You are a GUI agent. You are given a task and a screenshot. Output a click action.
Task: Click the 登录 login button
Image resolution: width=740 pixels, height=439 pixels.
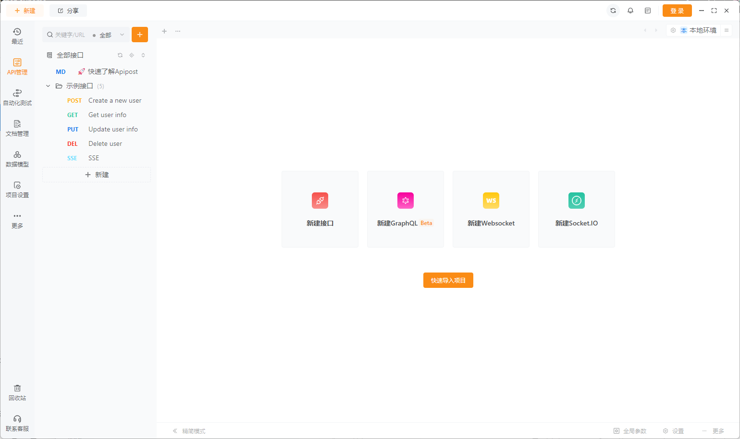point(677,10)
